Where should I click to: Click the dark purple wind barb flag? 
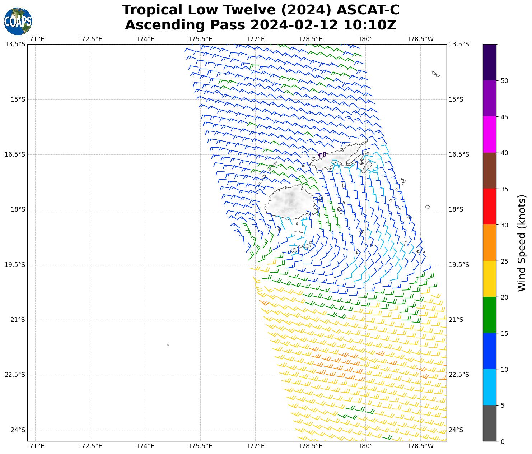point(322,155)
